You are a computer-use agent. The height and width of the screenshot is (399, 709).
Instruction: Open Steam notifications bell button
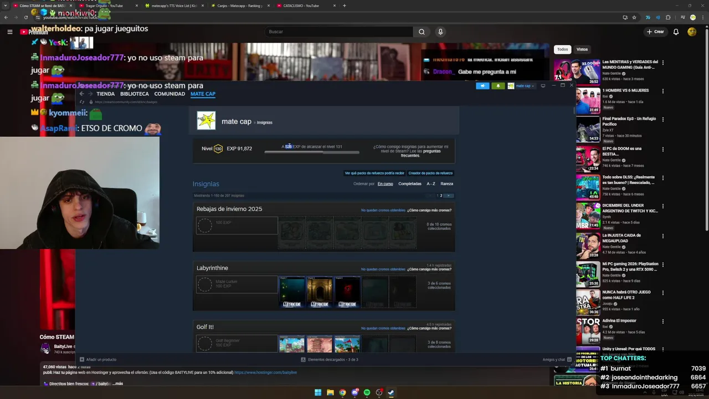pyautogui.click(x=498, y=86)
